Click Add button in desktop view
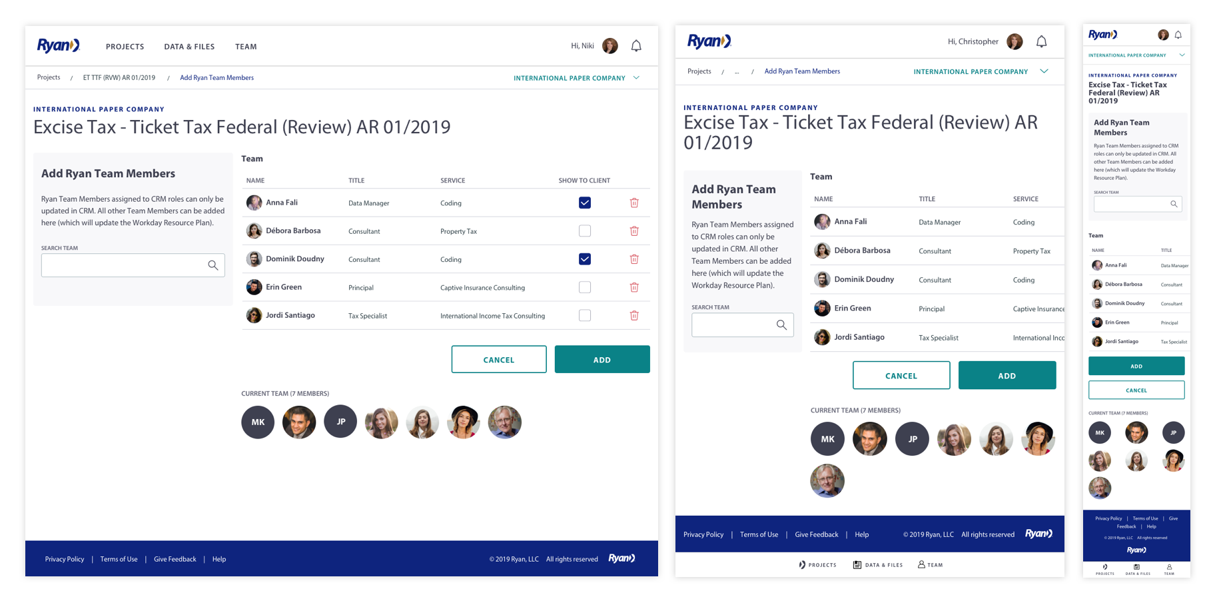The image size is (1225, 603). 602,360
